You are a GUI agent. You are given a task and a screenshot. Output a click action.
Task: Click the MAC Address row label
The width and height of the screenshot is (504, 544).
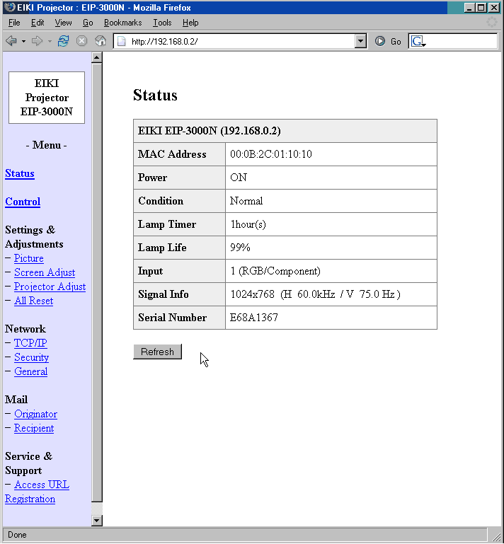(x=172, y=154)
